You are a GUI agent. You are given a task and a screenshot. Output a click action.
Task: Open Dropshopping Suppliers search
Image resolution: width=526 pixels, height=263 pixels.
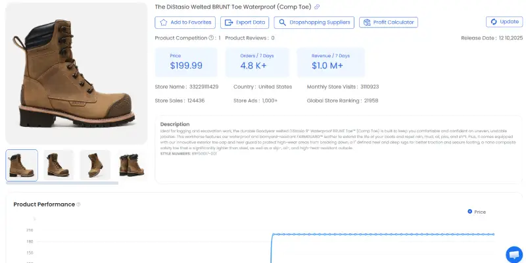pos(314,22)
